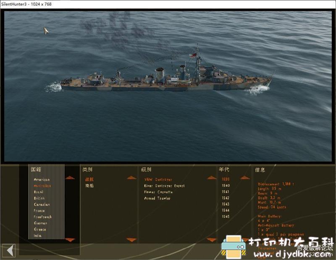This screenshot has height=260, width=336.
Task: Click the 级别 class list up arrow
Action: click(x=212, y=178)
